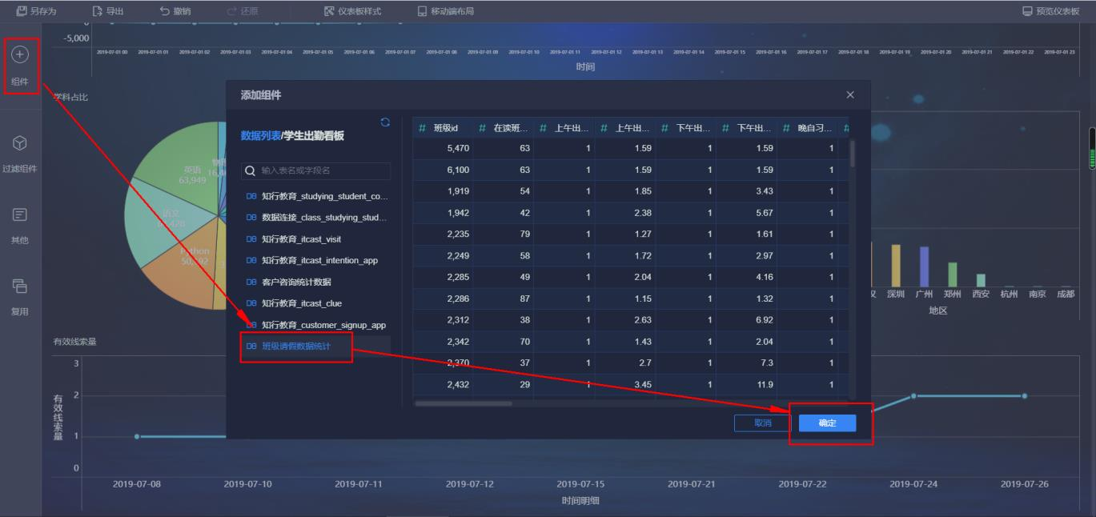1096x517 pixels.
Task: Click cell value 2,432
Action: tap(458, 385)
